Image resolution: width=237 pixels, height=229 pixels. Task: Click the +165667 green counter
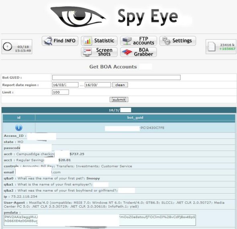(x=227, y=49)
